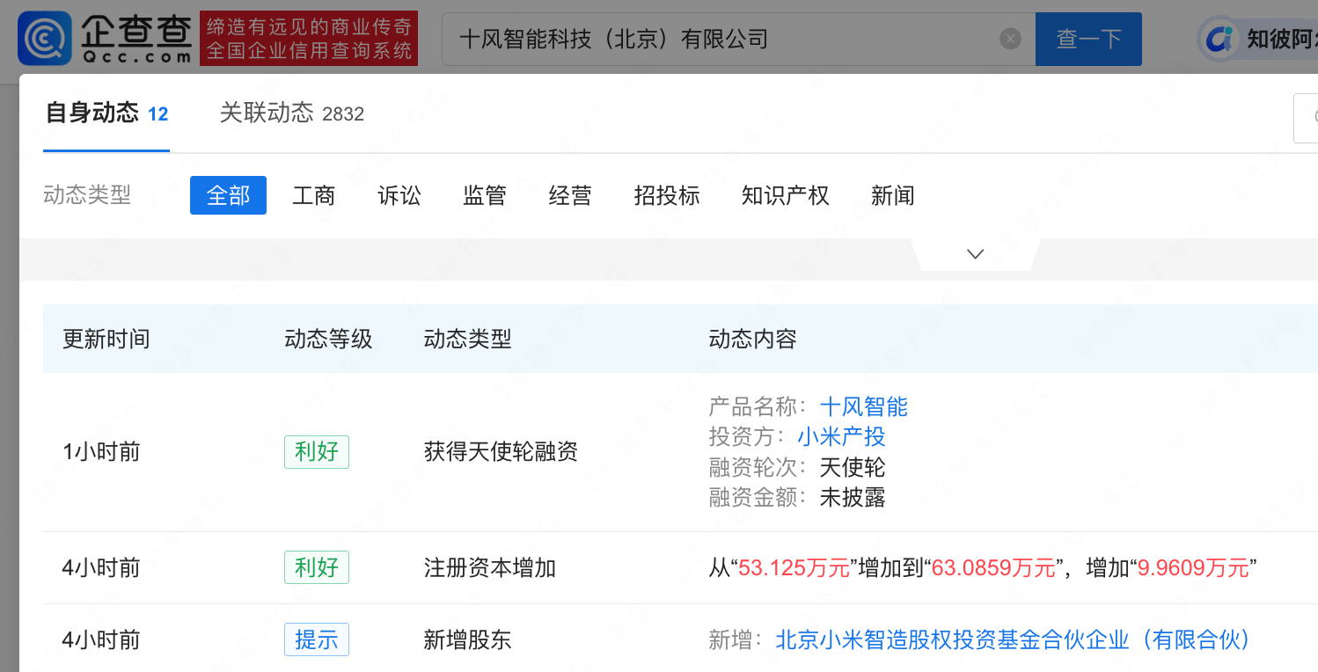Filter dynamics by 知识产权
This screenshot has height=672, width=1318.
[786, 195]
